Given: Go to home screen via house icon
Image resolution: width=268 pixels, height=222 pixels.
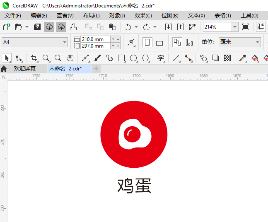Looking at the screenshot, I should point(4,69).
